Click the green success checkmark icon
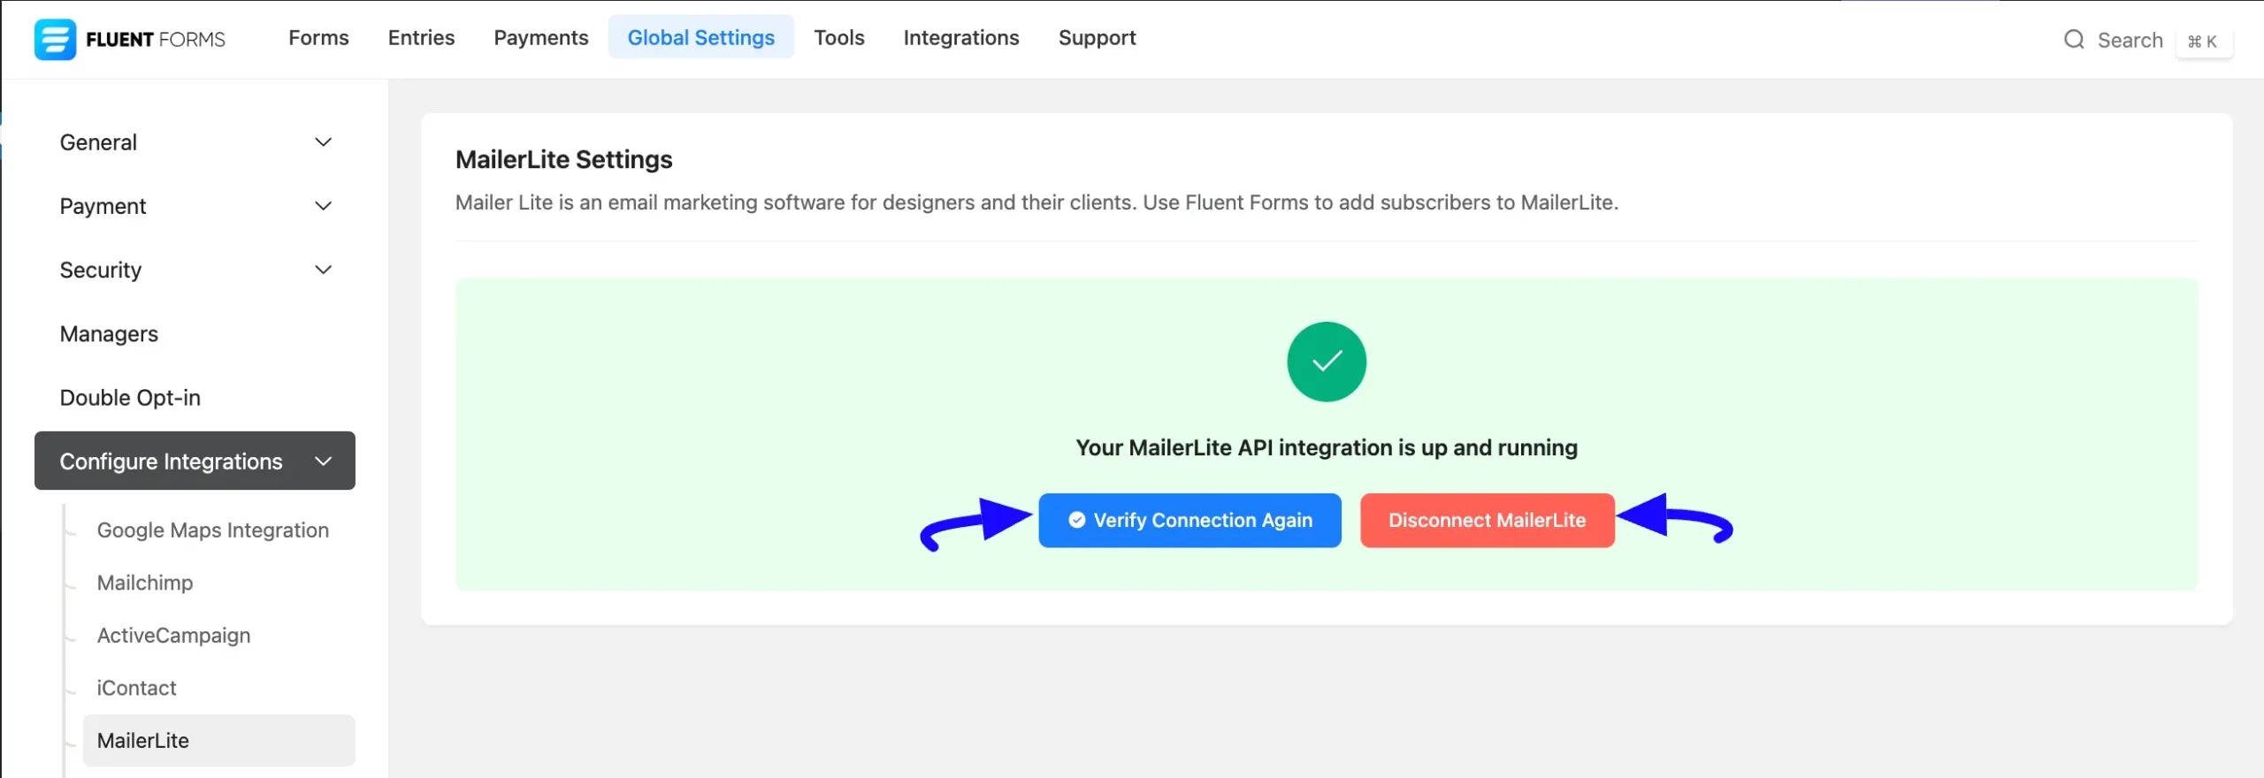The image size is (2264, 778). click(x=1326, y=362)
